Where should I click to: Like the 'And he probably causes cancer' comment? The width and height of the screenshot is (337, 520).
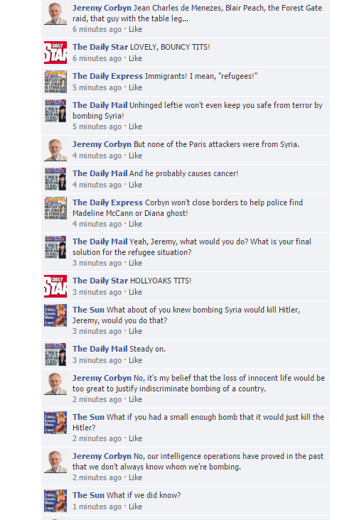(x=135, y=185)
